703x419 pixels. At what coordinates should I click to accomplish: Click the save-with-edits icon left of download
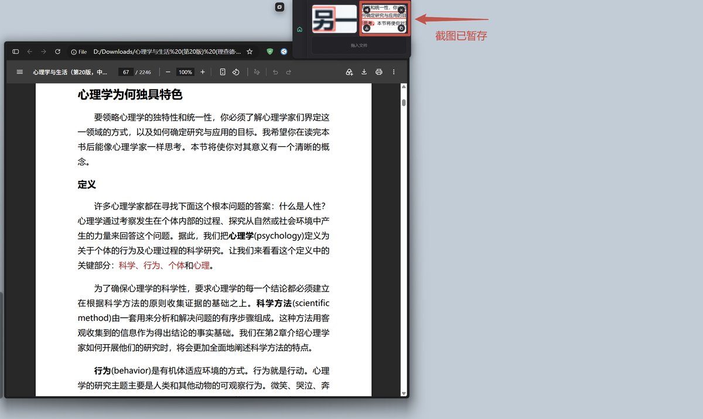tap(349, 72)
